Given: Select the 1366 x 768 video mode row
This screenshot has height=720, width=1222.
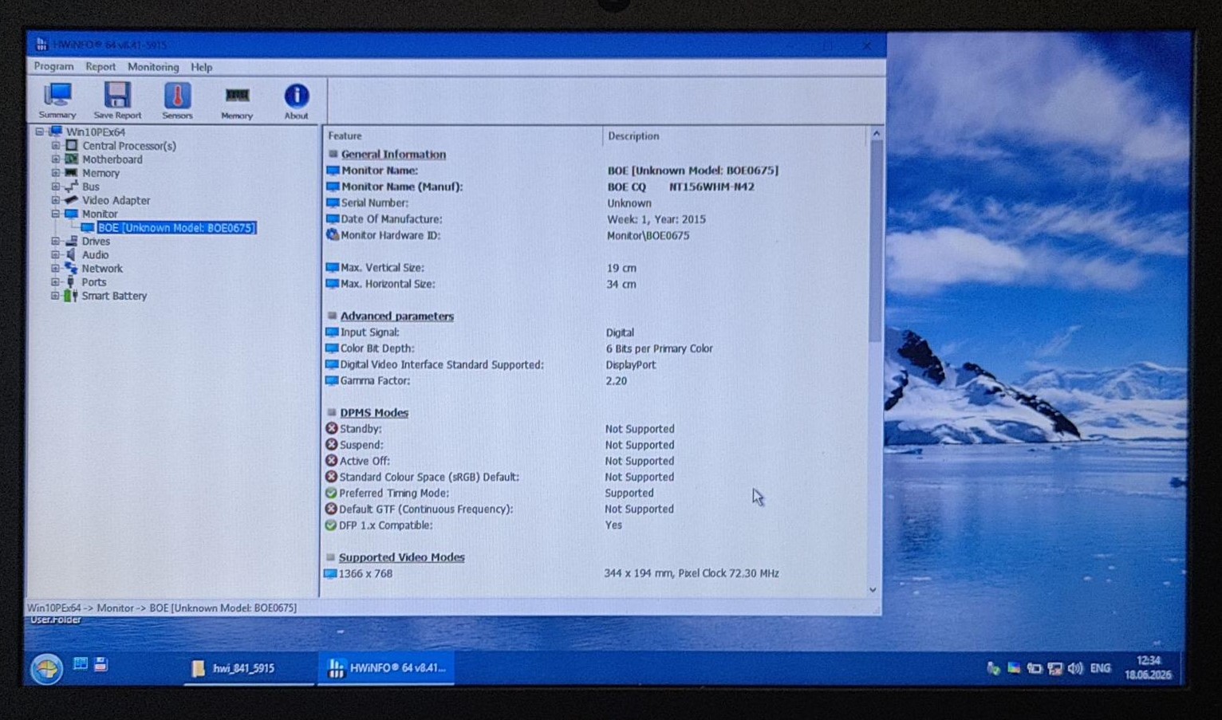Looking at the screenshot, I should 594,573.
